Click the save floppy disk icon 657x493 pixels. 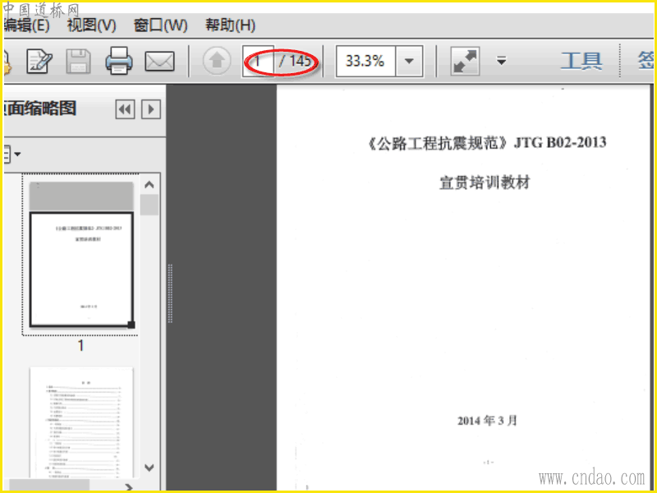point(78,61)
